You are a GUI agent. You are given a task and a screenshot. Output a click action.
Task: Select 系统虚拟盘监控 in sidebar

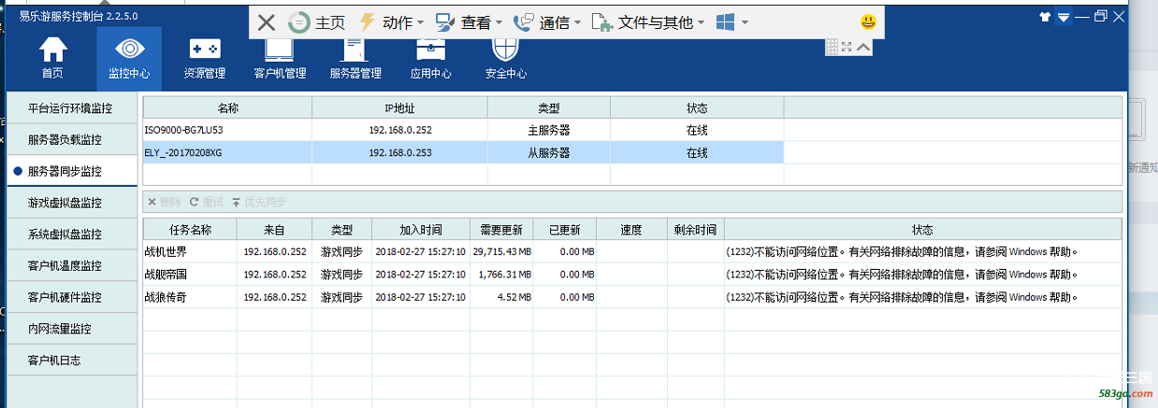(x=70, y=234)
